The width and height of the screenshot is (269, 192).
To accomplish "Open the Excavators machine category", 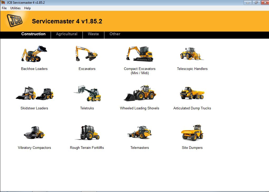I will coord(87,54).
